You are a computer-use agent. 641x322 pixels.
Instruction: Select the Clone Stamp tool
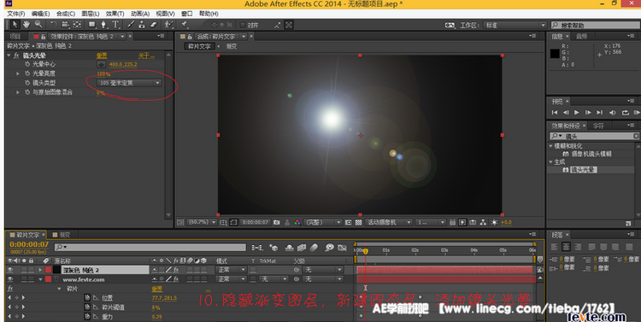point(142,25)
